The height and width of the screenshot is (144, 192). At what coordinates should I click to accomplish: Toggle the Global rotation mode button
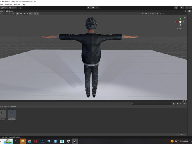click(13, 8)
